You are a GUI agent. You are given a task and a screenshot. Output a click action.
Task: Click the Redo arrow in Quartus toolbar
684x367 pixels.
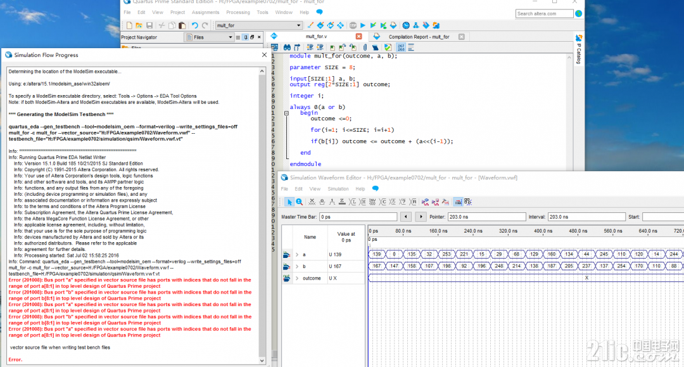205,26
